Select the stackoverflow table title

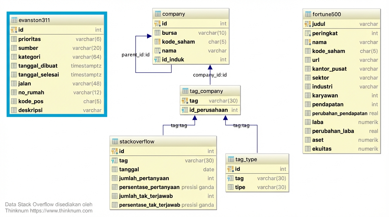coord(137,142)
